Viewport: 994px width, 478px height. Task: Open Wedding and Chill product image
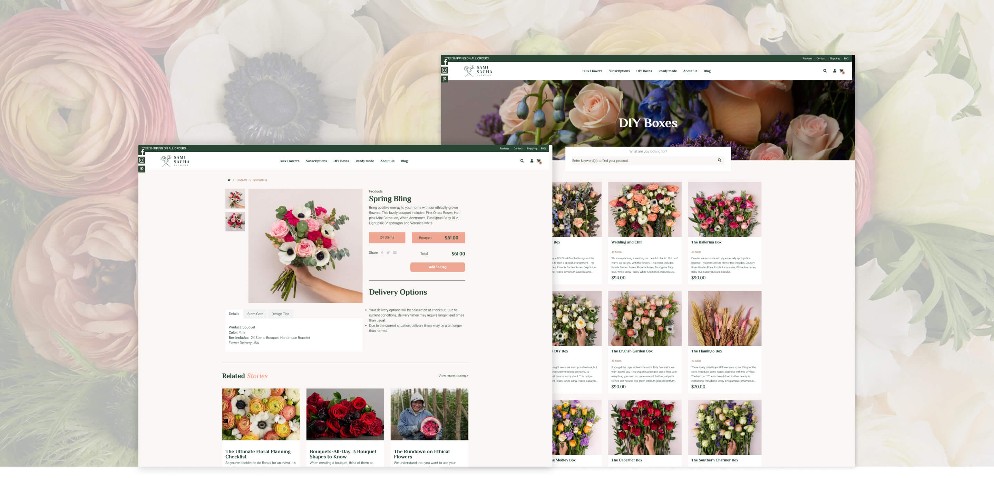point(645,209)
